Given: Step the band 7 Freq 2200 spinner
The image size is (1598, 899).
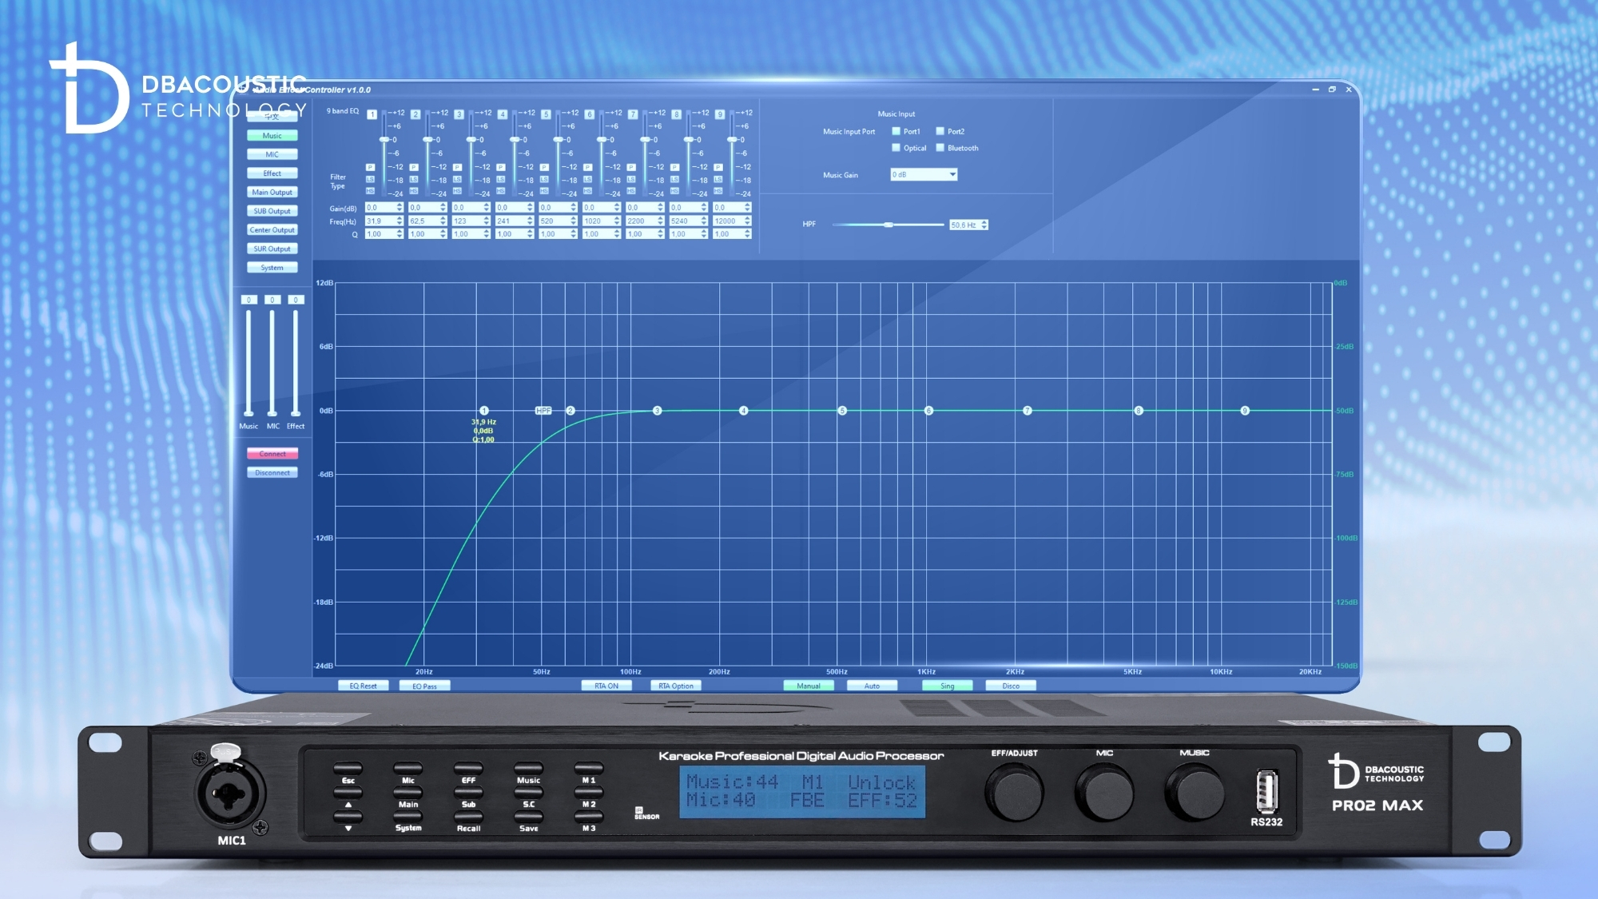Looking at the screenshot, I should click(660, 221).
